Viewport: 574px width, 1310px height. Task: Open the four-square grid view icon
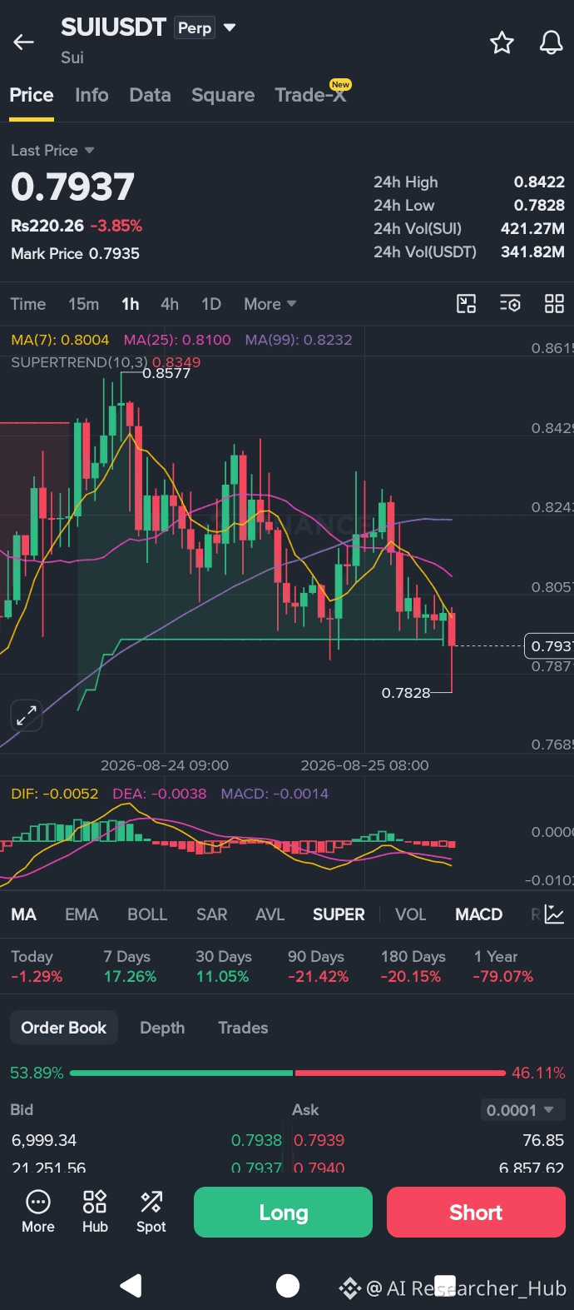[x=554, y=304]
